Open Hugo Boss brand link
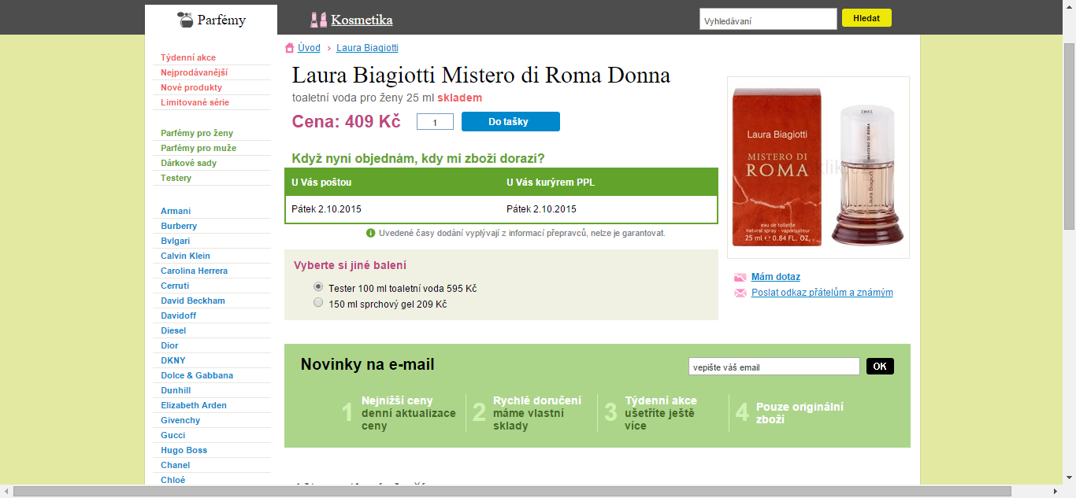The width and height of the screenshot is (1076, 498). click(184, 450)
